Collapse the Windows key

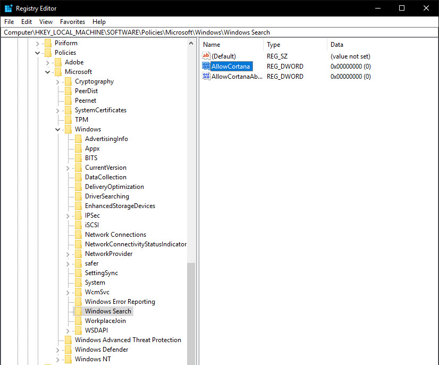click(x=58, y=129)
